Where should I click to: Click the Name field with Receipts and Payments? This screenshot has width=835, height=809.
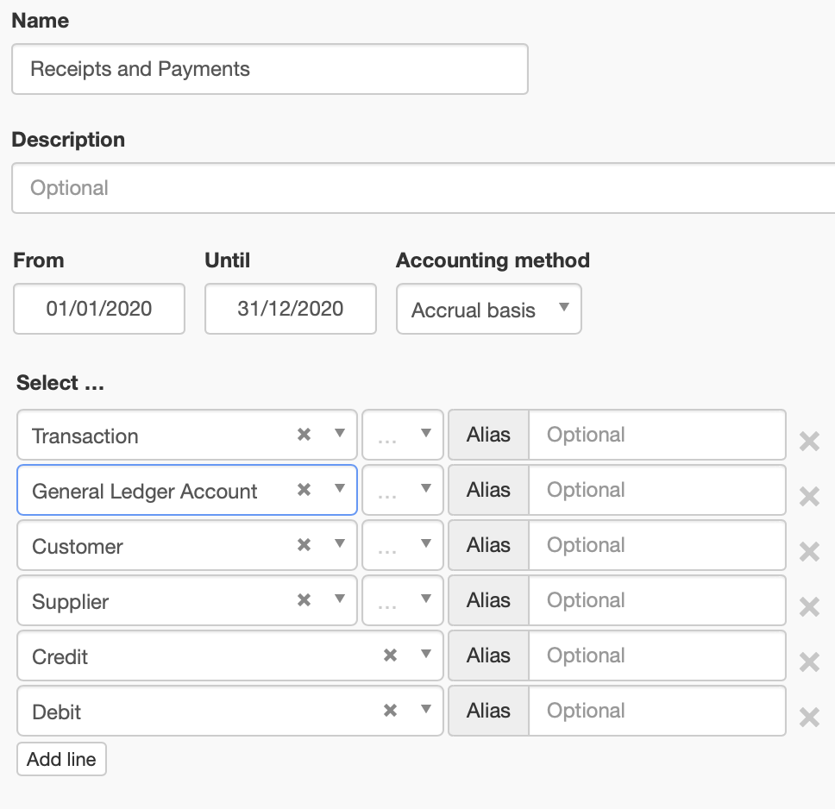tap(269, 69)
